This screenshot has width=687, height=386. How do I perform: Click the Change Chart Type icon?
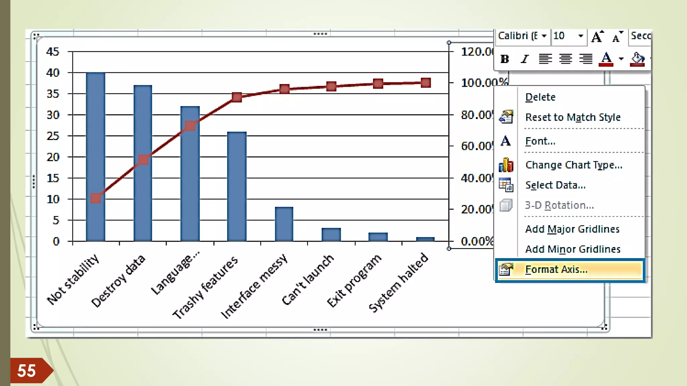pyautogui.click(x=506, y=165)
